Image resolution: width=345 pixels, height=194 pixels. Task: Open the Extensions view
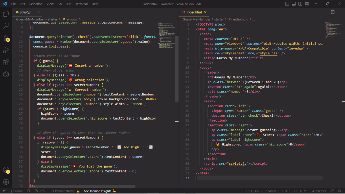(x=6, y=62)
